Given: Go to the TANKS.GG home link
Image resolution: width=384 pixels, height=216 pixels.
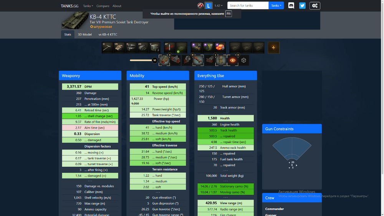Looking at the screenshot, I should (x=70, y=6).
